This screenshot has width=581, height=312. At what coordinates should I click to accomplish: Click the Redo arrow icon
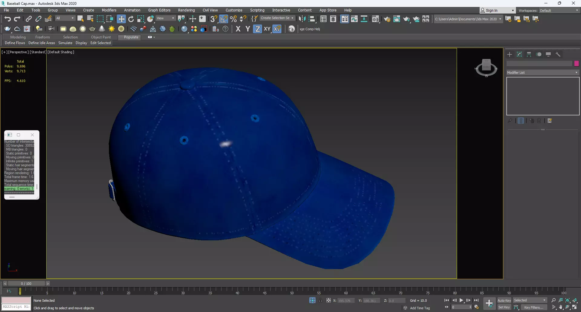click(17, 19)
